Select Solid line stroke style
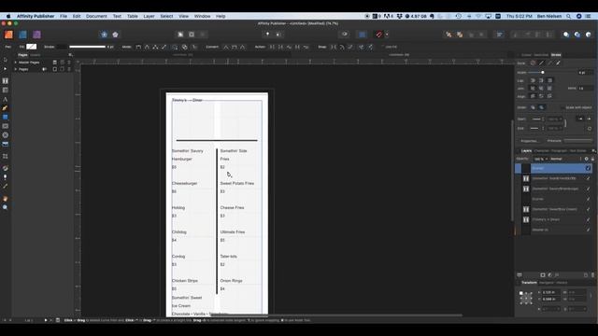This screenshot has height=336, width=598. (541, 63)
